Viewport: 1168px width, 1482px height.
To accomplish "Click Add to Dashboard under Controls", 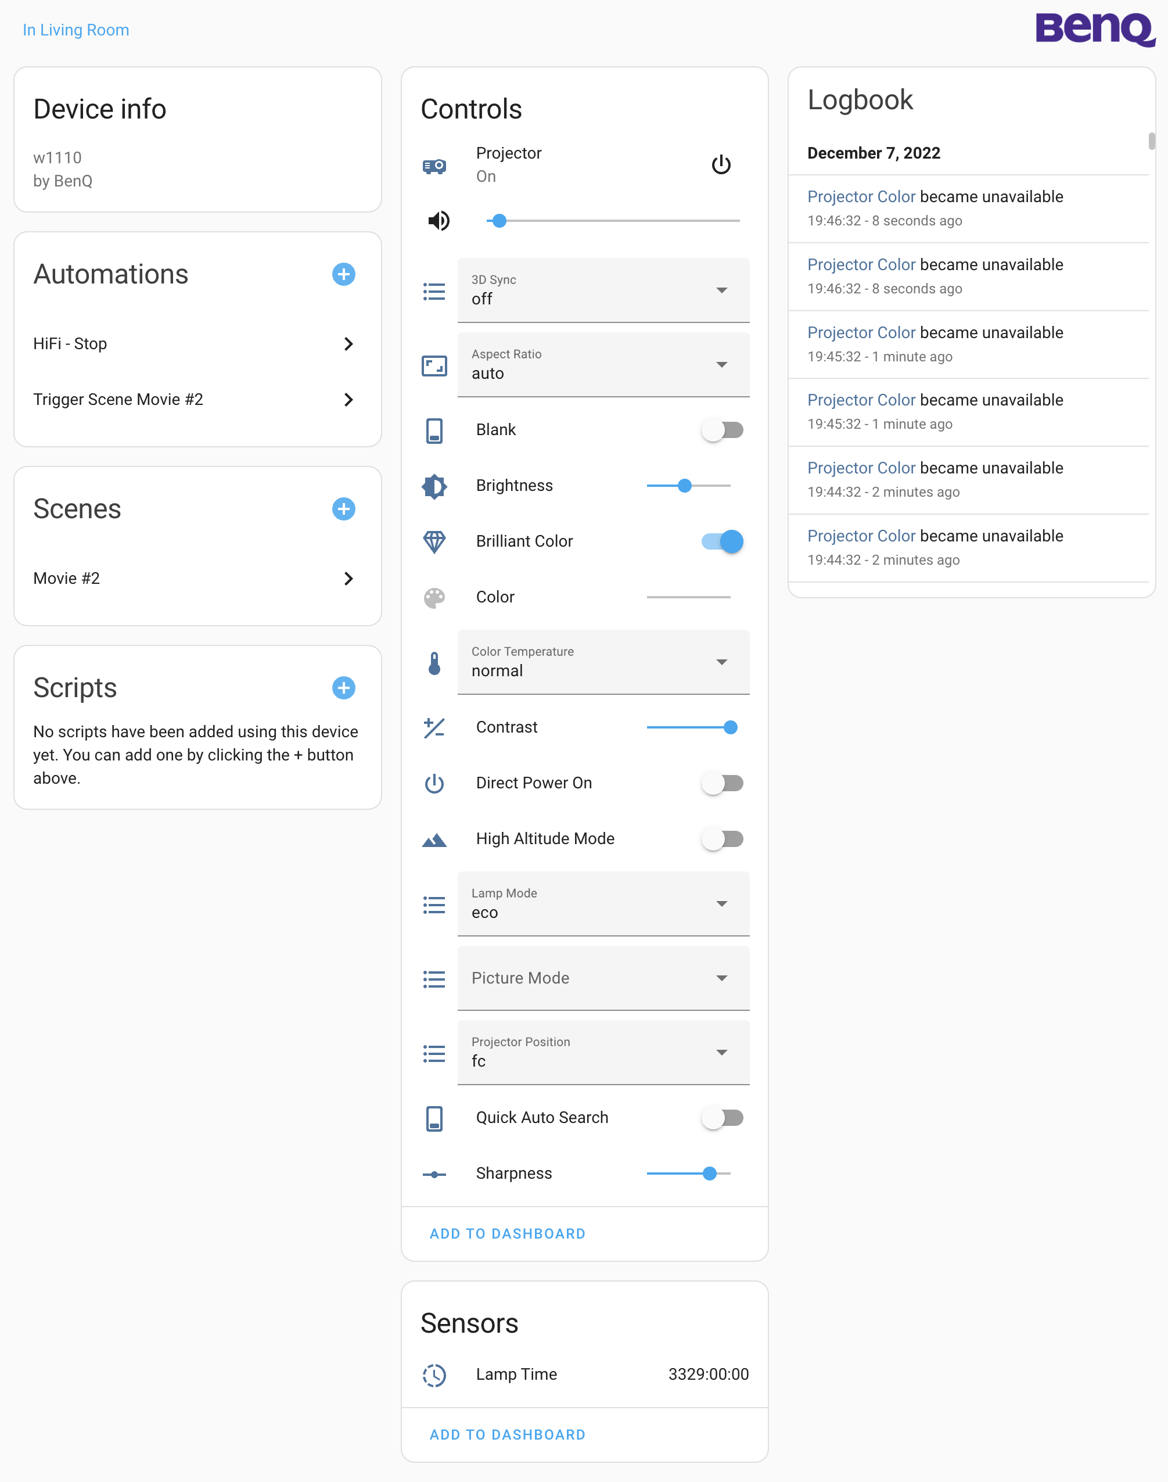I will 508,1234.
